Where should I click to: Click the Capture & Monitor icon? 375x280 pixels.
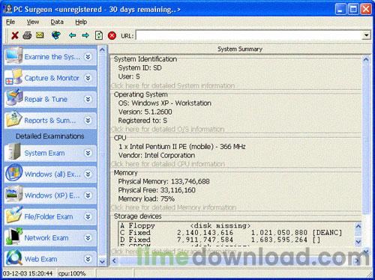[x=14, y=76]
